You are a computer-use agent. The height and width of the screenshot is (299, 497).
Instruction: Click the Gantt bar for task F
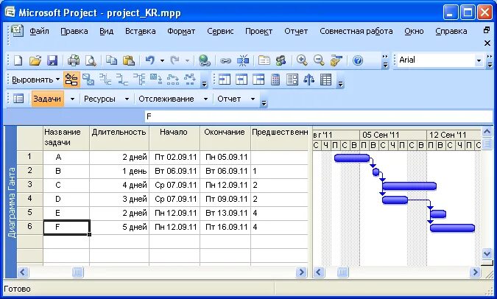point(452,228)
